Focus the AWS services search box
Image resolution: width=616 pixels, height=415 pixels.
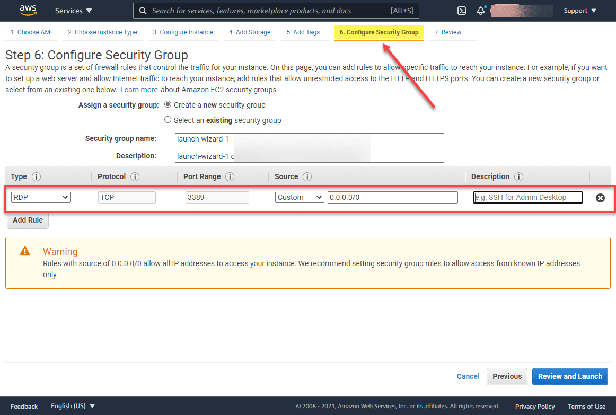(276, 11)
